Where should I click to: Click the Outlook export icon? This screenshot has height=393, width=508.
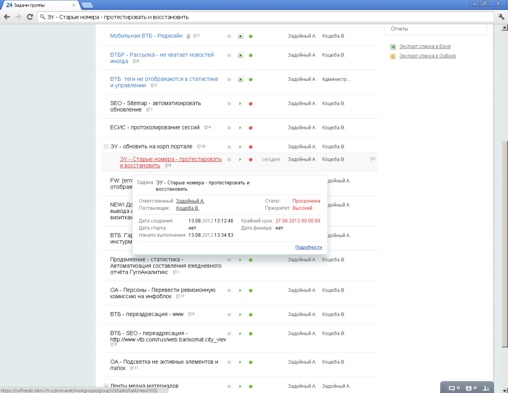[393, 56]
